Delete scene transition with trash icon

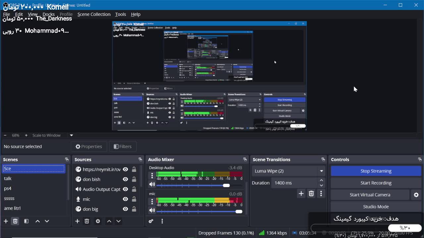pos(311,194)
